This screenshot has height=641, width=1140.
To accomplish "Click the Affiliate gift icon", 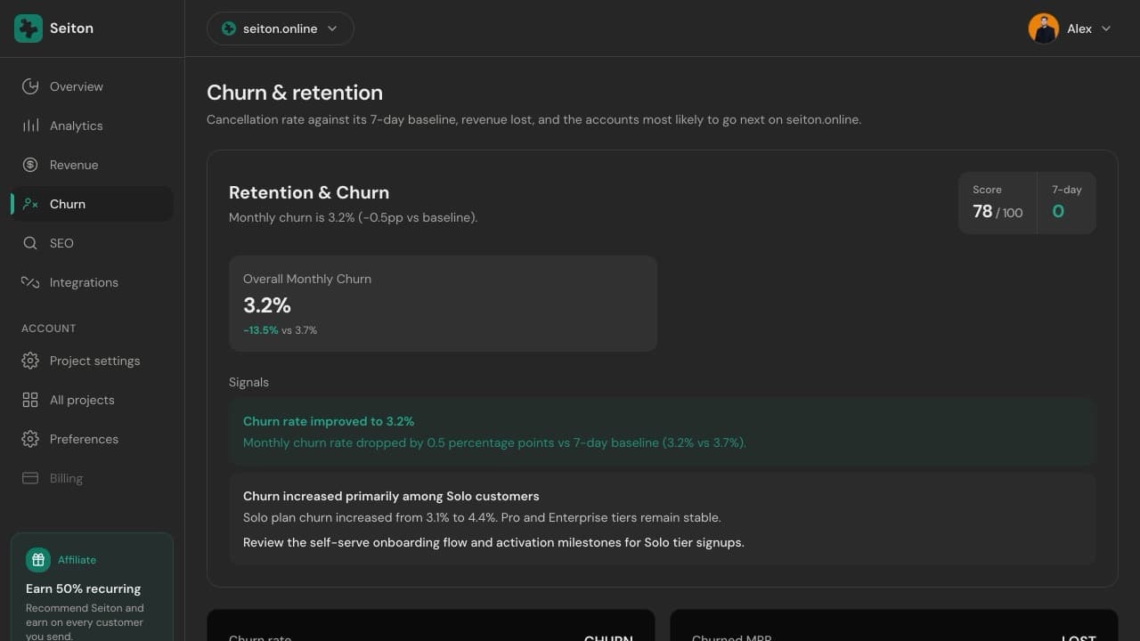I will (x=38, y=560).
